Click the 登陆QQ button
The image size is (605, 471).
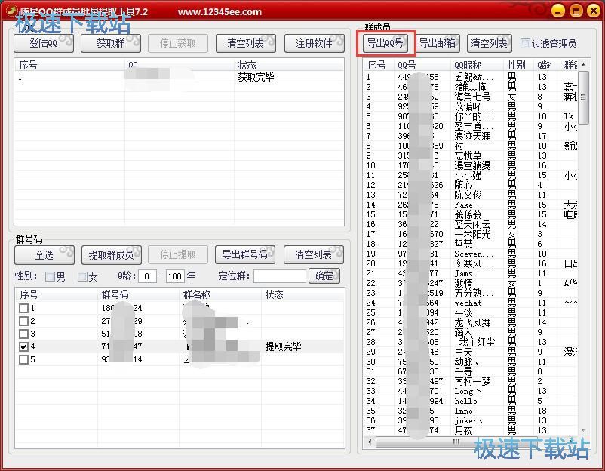pyautogui.click(x=44, y=43)
